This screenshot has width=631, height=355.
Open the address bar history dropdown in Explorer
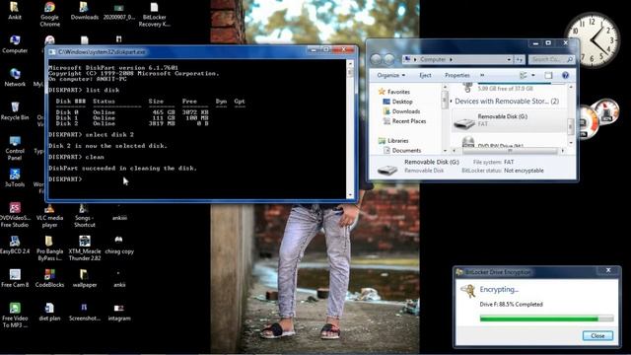click(x=509, y=59)
